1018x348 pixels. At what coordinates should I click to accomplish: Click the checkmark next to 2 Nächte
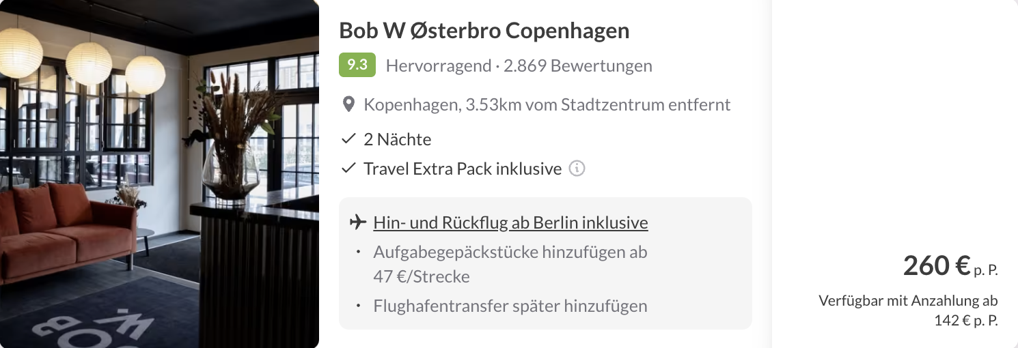(348, 139)
